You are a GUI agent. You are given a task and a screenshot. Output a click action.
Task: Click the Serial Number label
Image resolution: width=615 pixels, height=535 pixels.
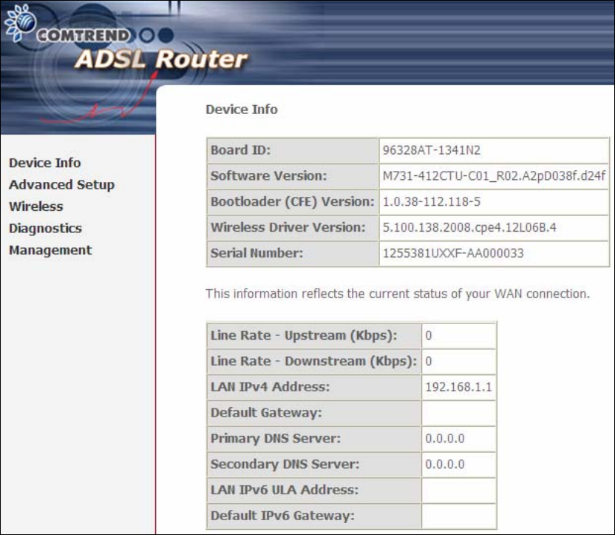(257, 253)
